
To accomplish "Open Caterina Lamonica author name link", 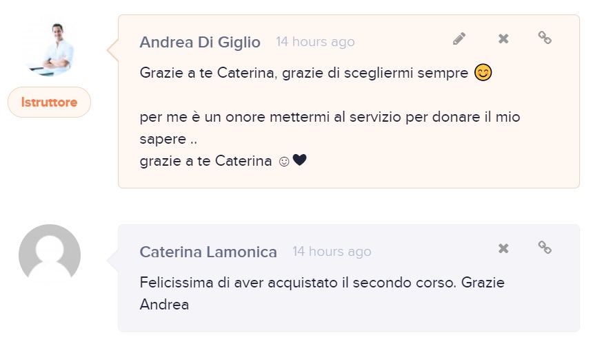I will [208, 252].
